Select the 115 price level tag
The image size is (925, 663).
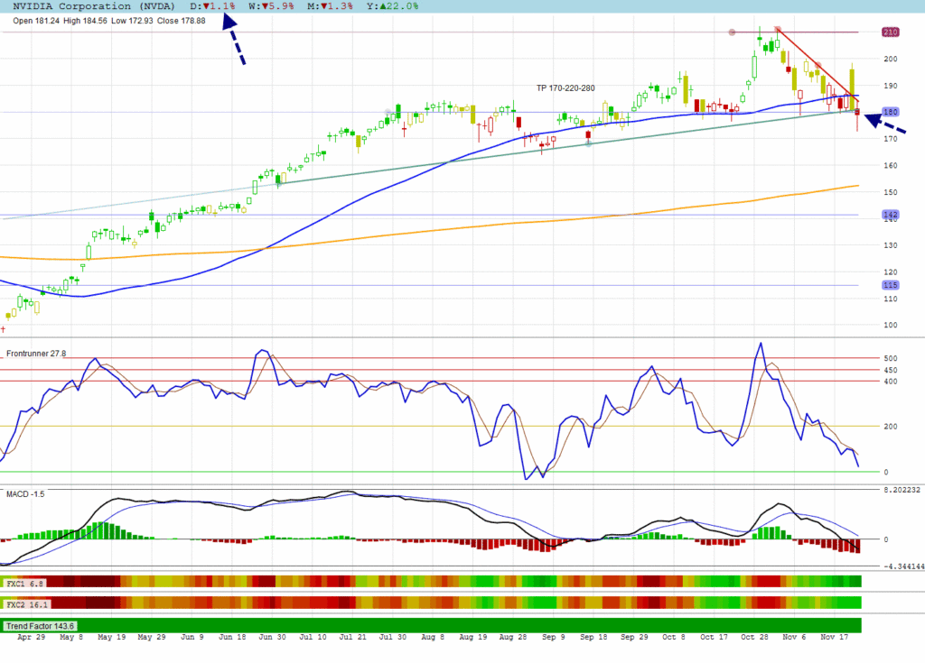click(890, 285)
